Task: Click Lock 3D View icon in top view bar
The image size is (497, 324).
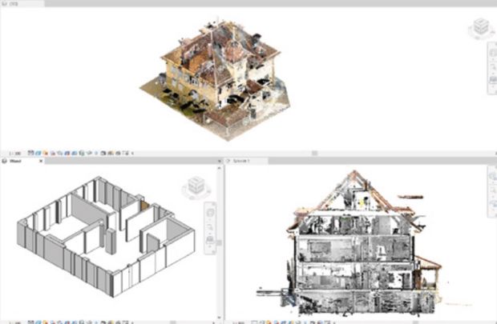Action: [x=83, y=153]
